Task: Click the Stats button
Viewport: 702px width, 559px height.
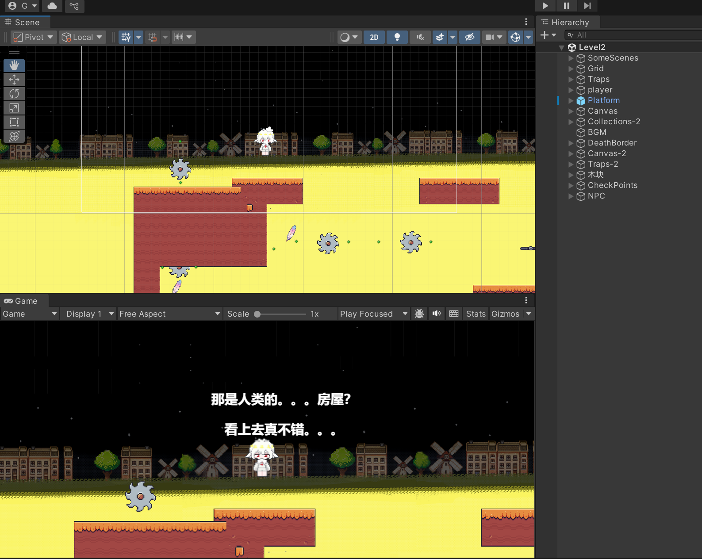Action: [x=476, y=314]
